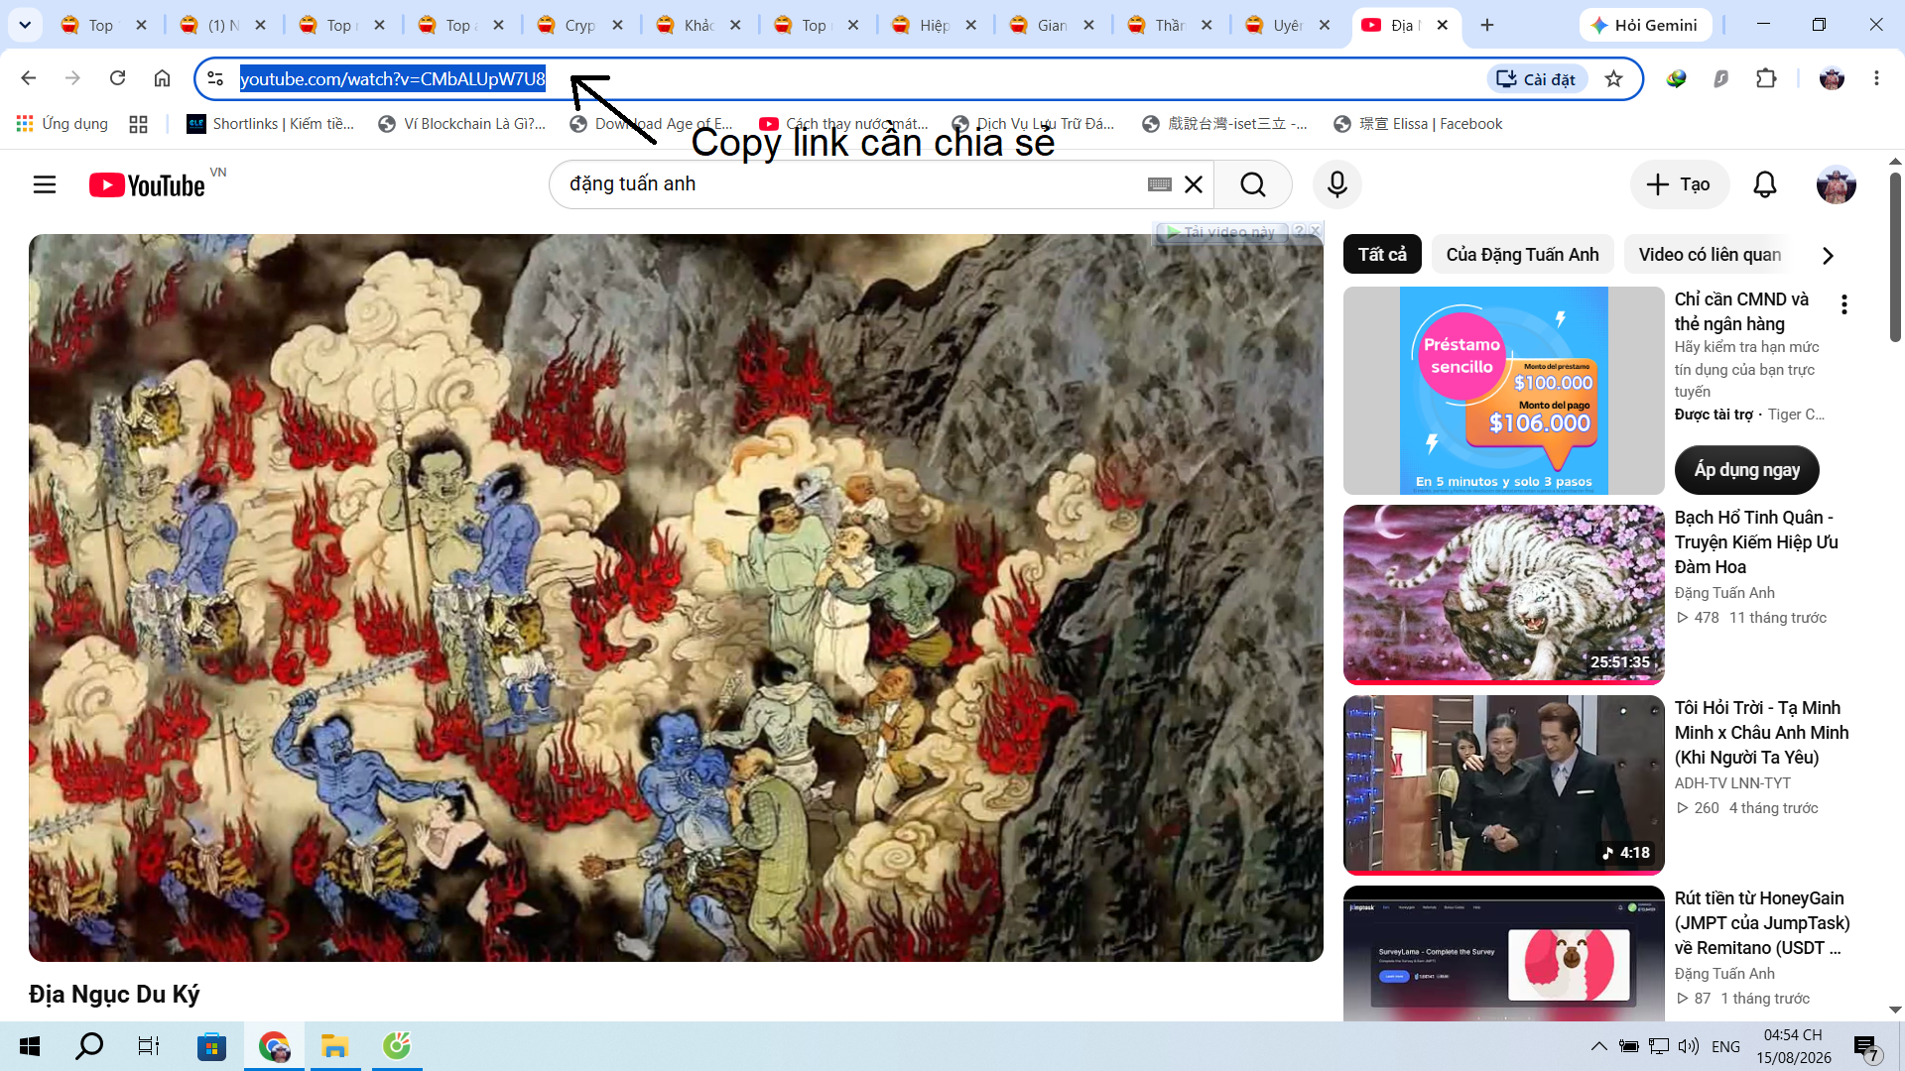The image size is (1905, 1071).
Task: Click the "ENG" language indicator
Action: coord(1725,1046)
